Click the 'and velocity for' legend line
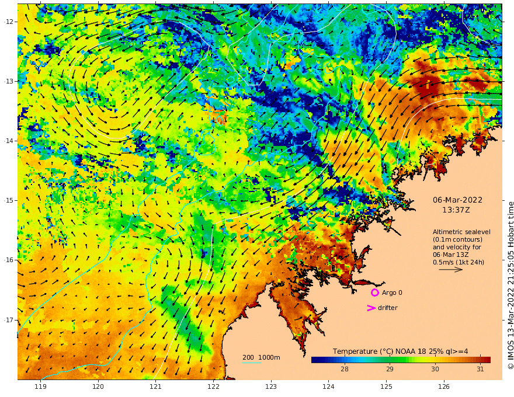This screenshot has height=397, width=514. [457, 247]
